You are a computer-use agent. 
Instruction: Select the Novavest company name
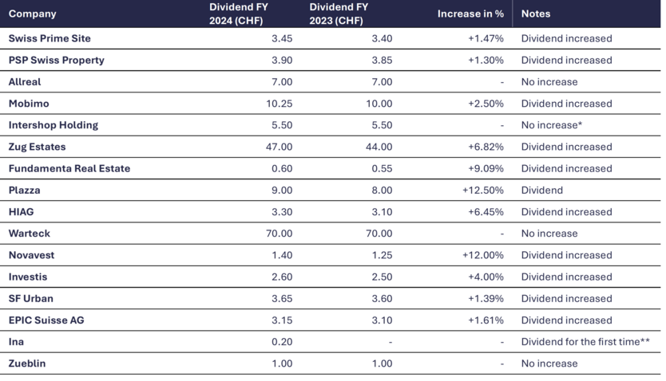[31, 255]
